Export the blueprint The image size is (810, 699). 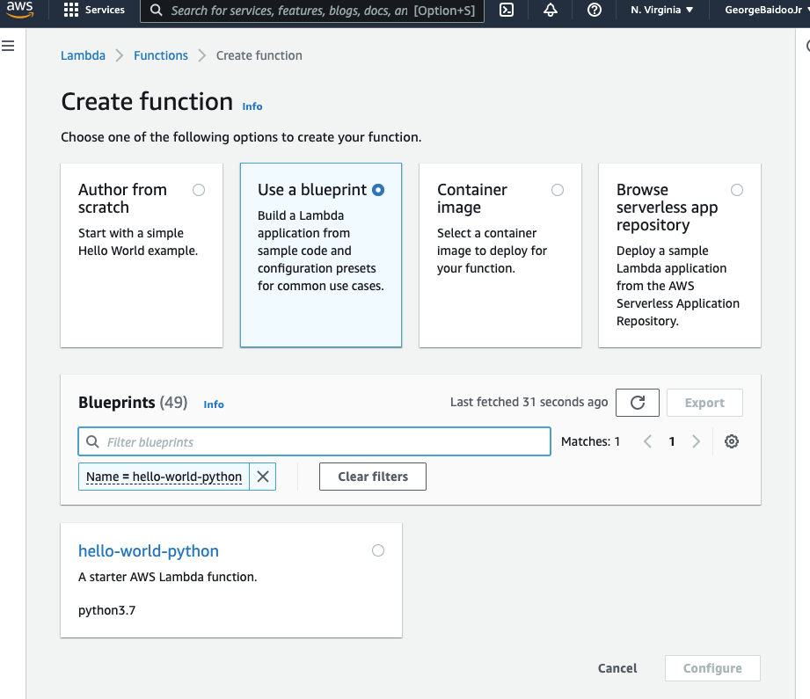click(704, 402)
